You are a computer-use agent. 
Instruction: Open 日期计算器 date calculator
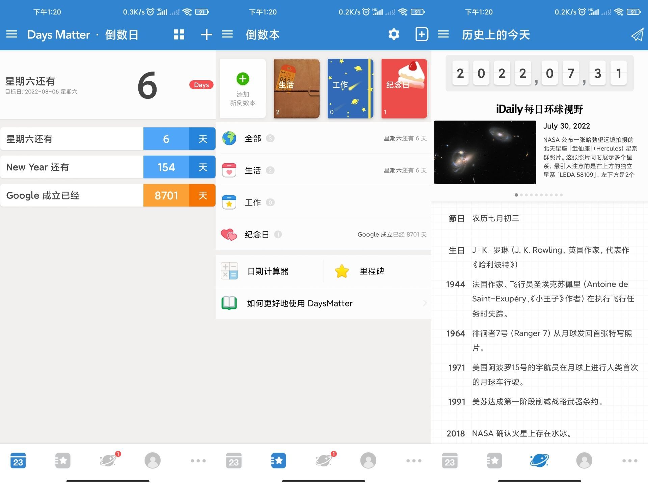pos(269,271)
